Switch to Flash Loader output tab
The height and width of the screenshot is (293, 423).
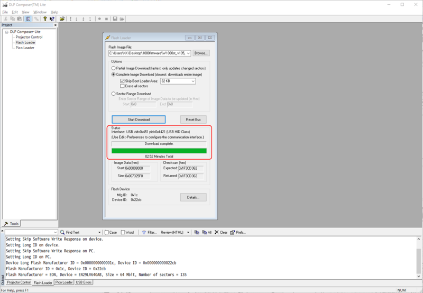tap(43, 282)
